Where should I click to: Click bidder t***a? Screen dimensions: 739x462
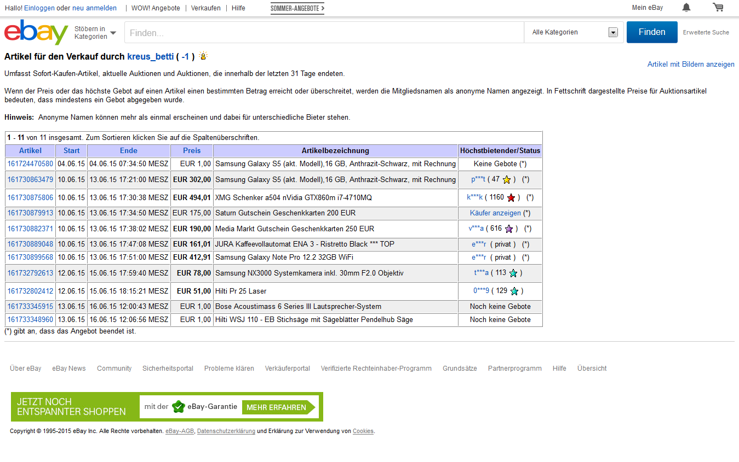tap(482, 273)
